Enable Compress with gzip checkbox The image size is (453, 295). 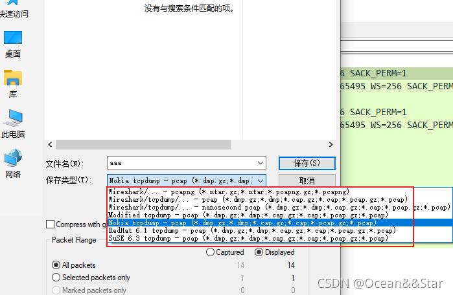[x=51, y=224]
